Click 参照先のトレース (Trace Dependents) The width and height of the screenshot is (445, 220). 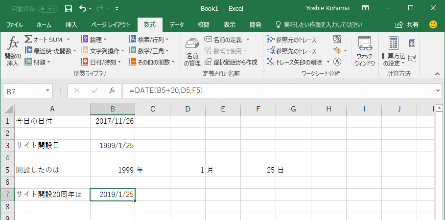[292, 51]
